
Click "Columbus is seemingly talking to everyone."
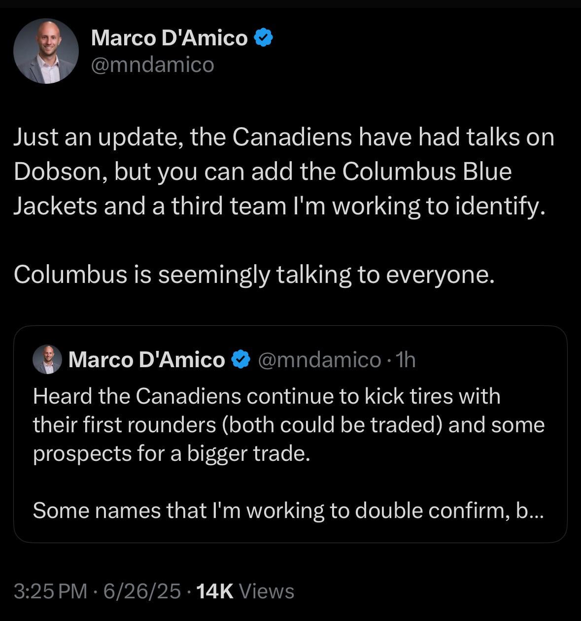tap(254, 275)
